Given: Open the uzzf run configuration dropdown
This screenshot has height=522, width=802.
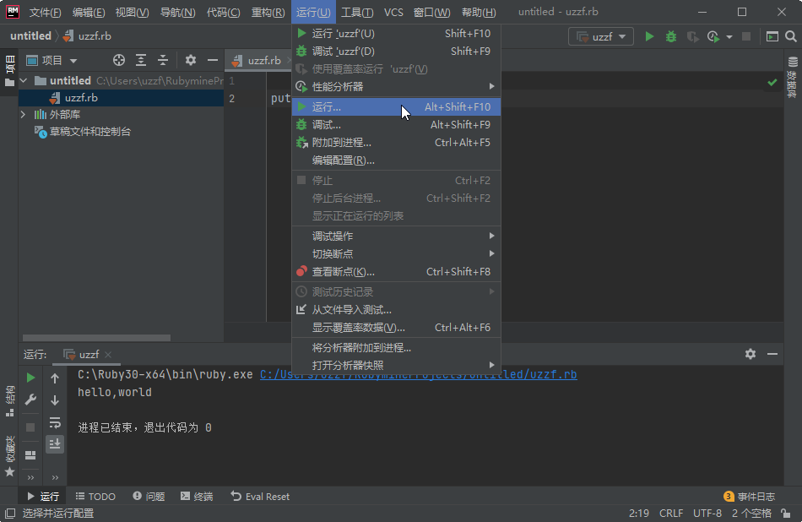Looking at the screenshot, I should (601, 36).
